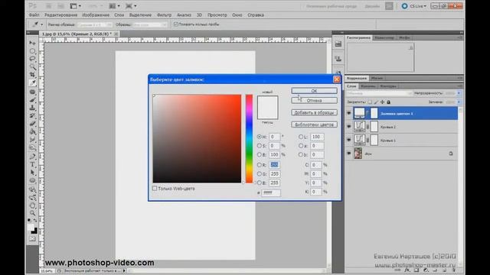Click the new color preview swatch
490x275 pixels.
(267, 102)
